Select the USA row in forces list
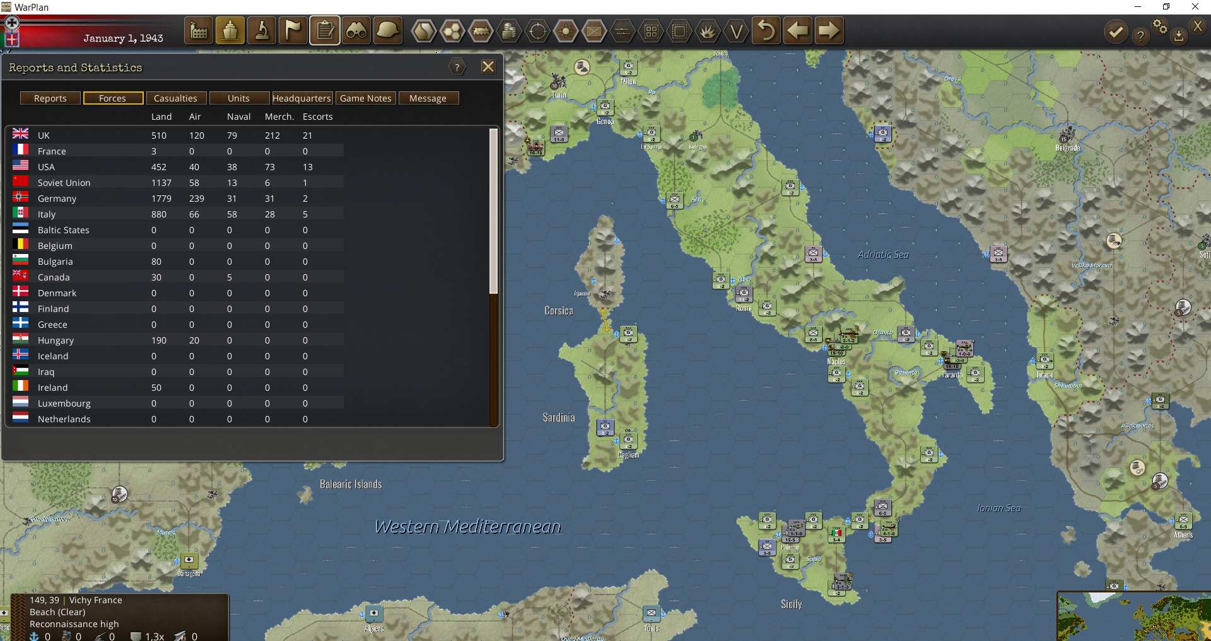Image resolution: width=1211 pixels, height=641 pixels. 177,166
